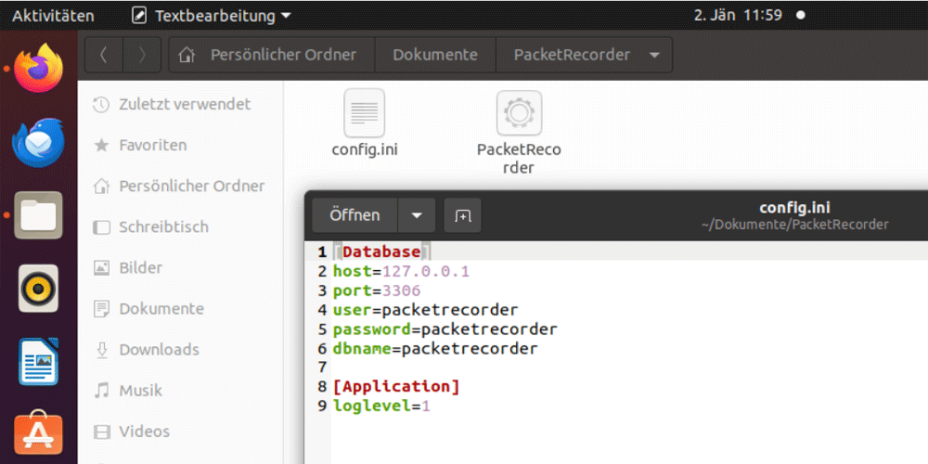This screenshot has height=464, width=928.
Task: Open the clock and calendar panel
Action: click(738, 16)
